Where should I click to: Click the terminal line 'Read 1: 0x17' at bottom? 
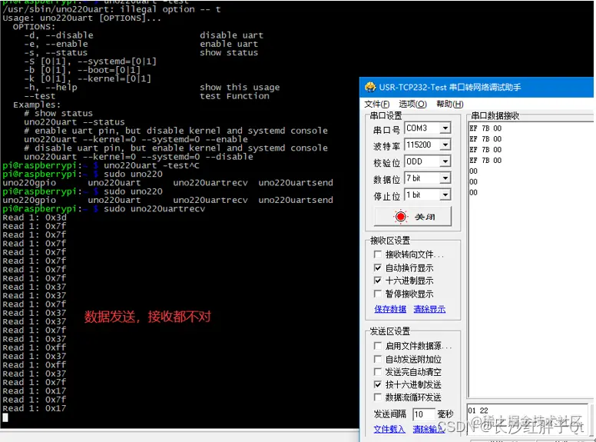click(x=35, y=408)
